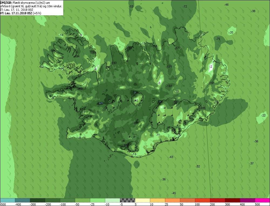Select the -232 value label in the north
270x206 pixels.
(130, 48)
